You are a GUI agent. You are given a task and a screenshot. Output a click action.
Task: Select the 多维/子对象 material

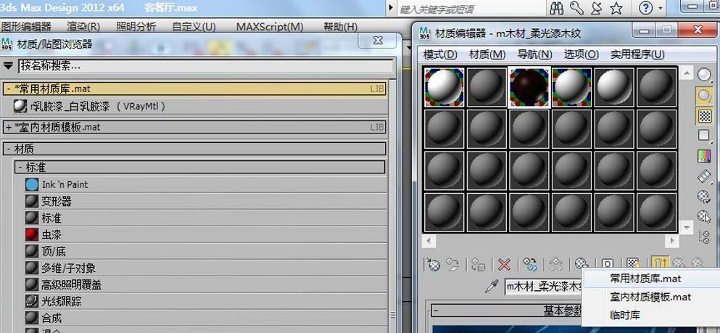pyautogui.click(x=206, y=268)
